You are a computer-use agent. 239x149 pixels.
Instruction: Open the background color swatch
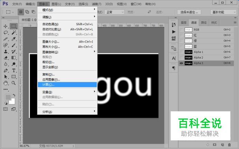pyautogui.click(x=12, y=102)
